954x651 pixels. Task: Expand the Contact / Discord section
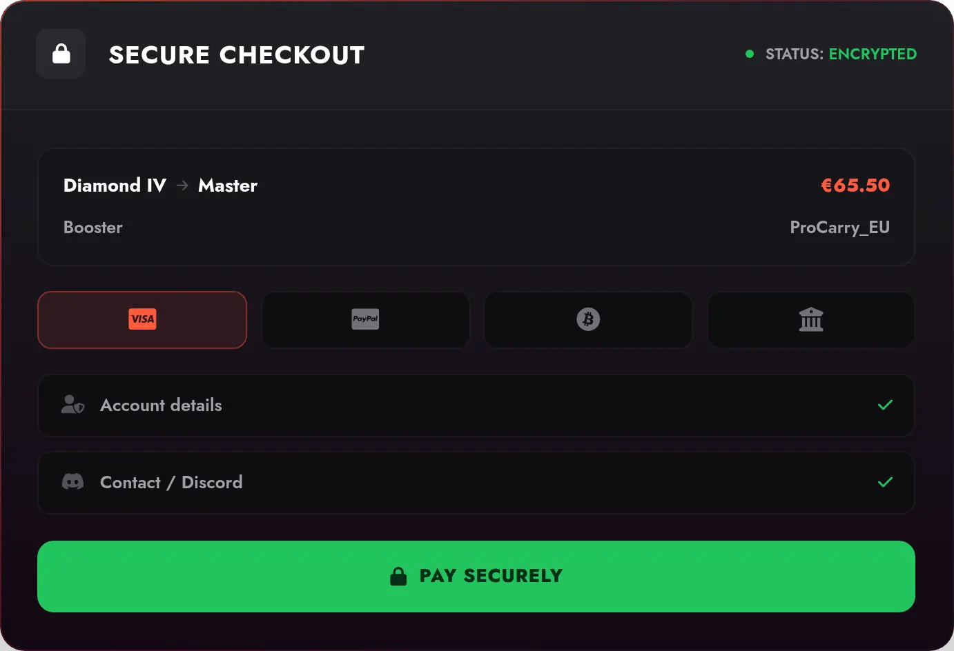coord(476,483)
